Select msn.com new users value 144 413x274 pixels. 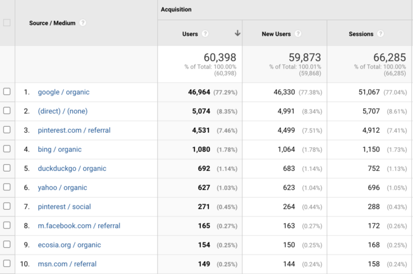(x=289, y=264)
